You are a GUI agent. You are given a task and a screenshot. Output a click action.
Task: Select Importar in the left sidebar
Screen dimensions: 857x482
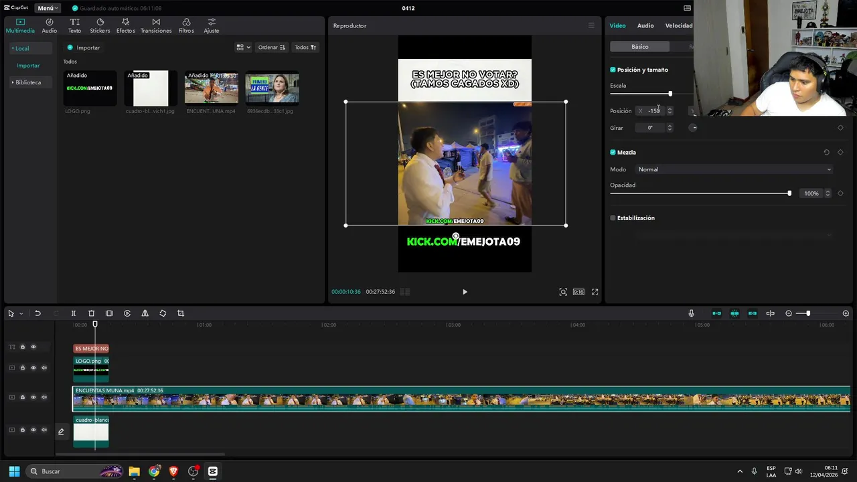point(28,66)
